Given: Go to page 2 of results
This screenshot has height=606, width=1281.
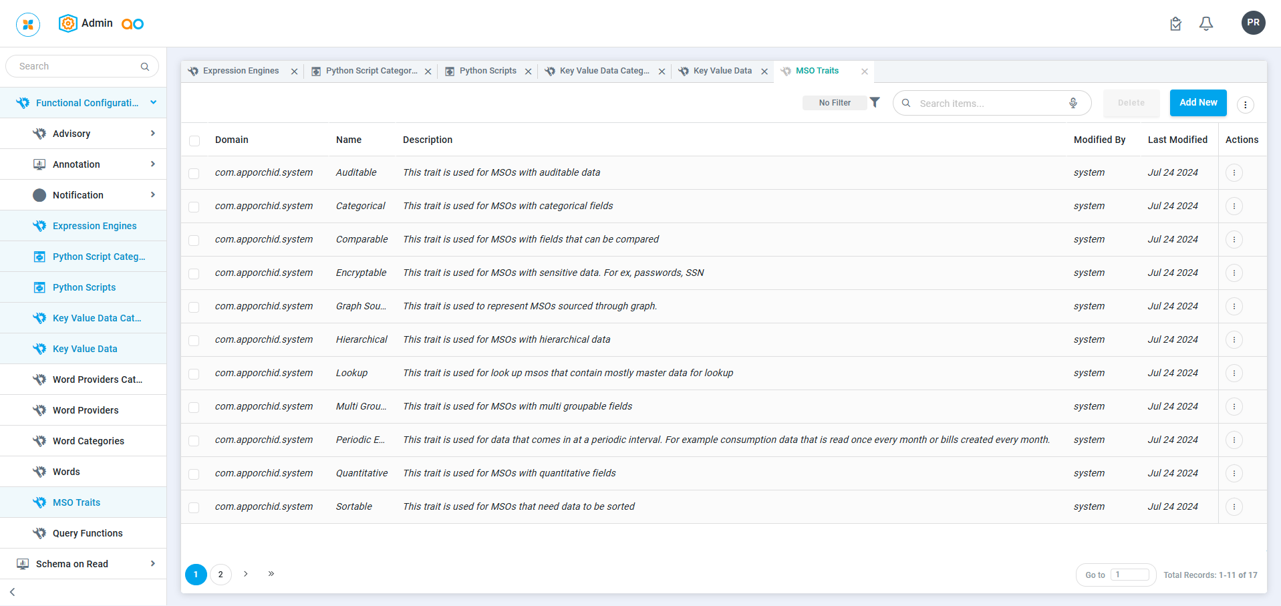Looking at the screenshot, I should point(221,575).
